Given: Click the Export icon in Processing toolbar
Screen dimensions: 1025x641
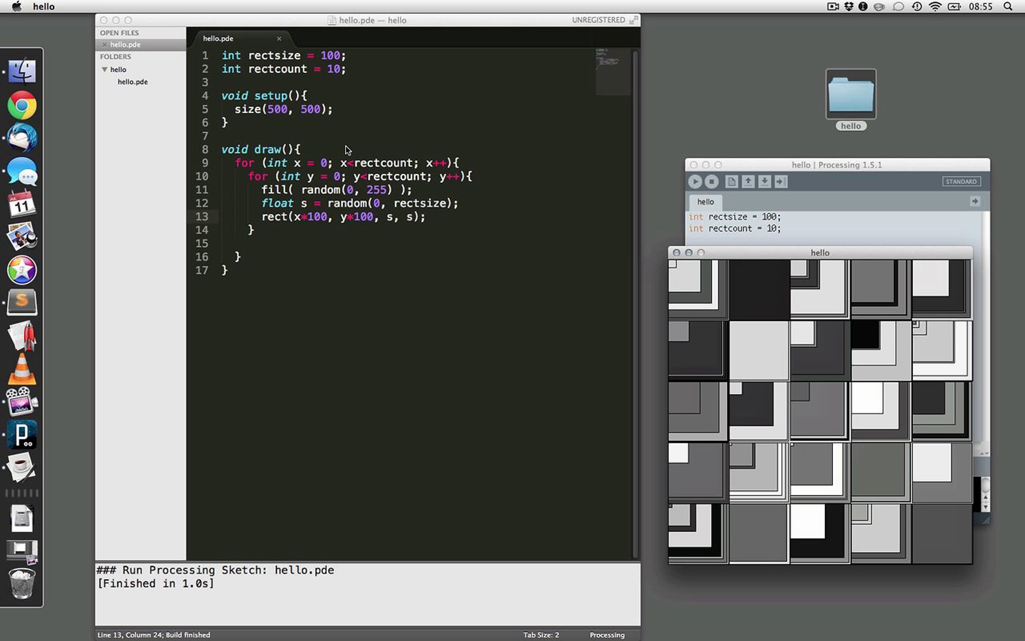Looking at the screenshot, I should 781,182.
